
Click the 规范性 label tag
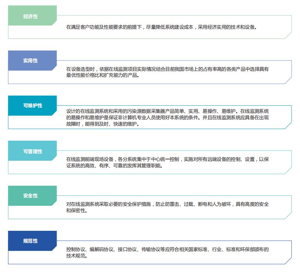coord(32,241)
